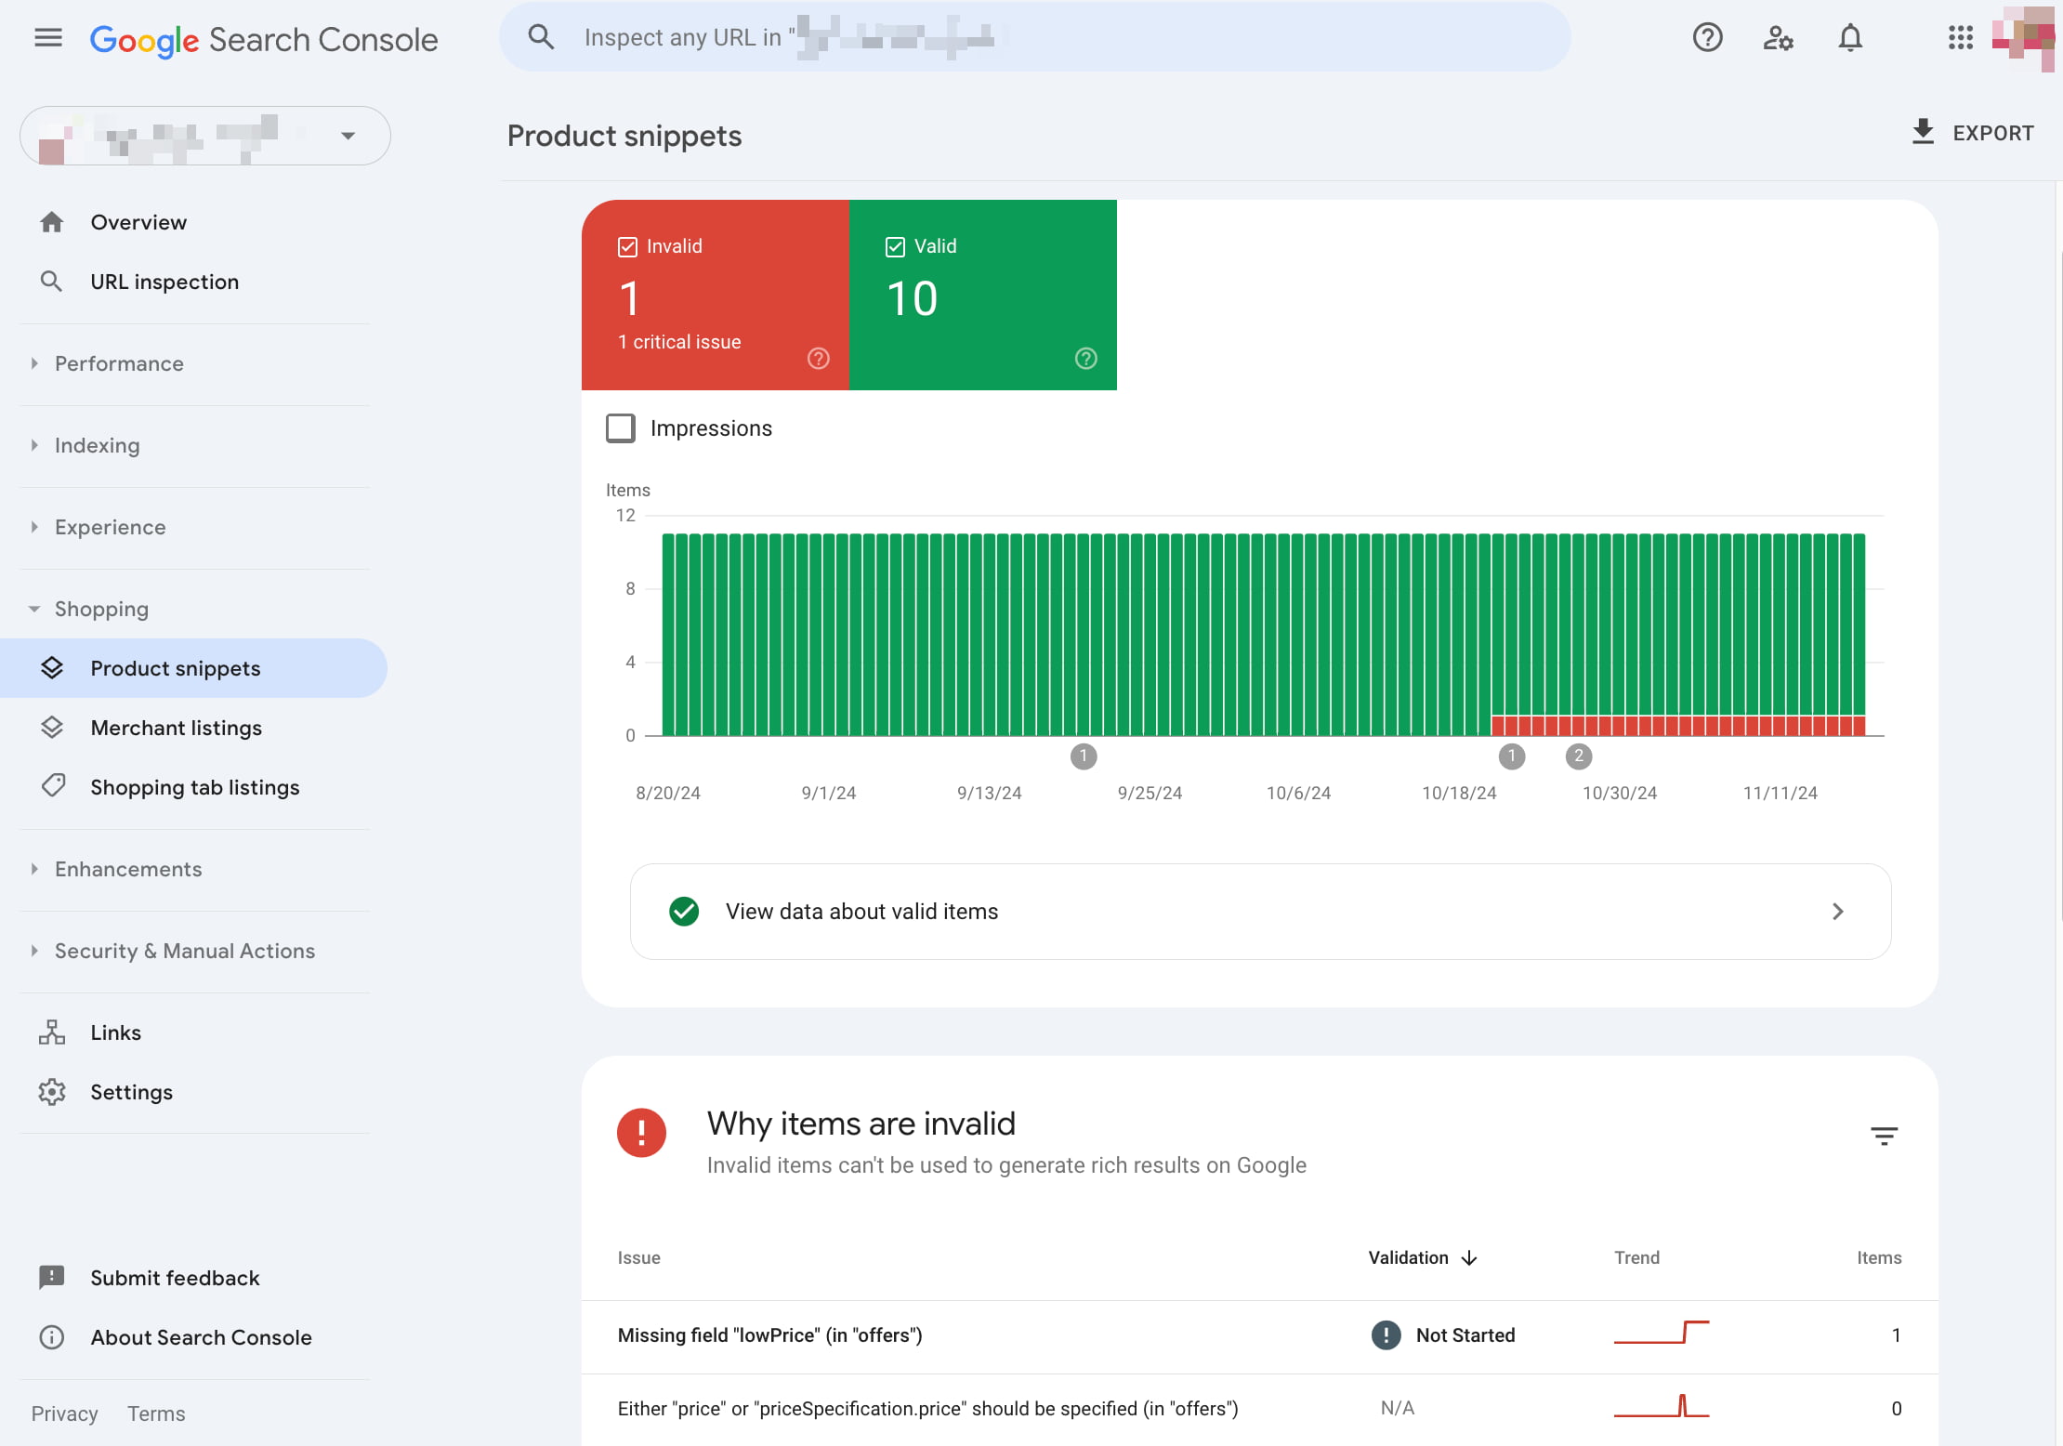The height and width of the screenshot is (1446, 2063).
Task: Click the green checkmark beside valid items
Action: coord(684,912)
